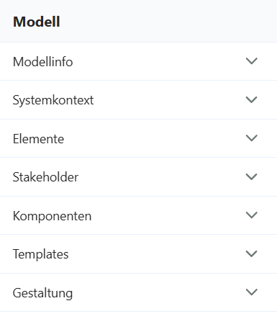This screenshot has height=324, width=277.
Task: Click the empty area below the Gestaltung row
Action: [138, 318]
